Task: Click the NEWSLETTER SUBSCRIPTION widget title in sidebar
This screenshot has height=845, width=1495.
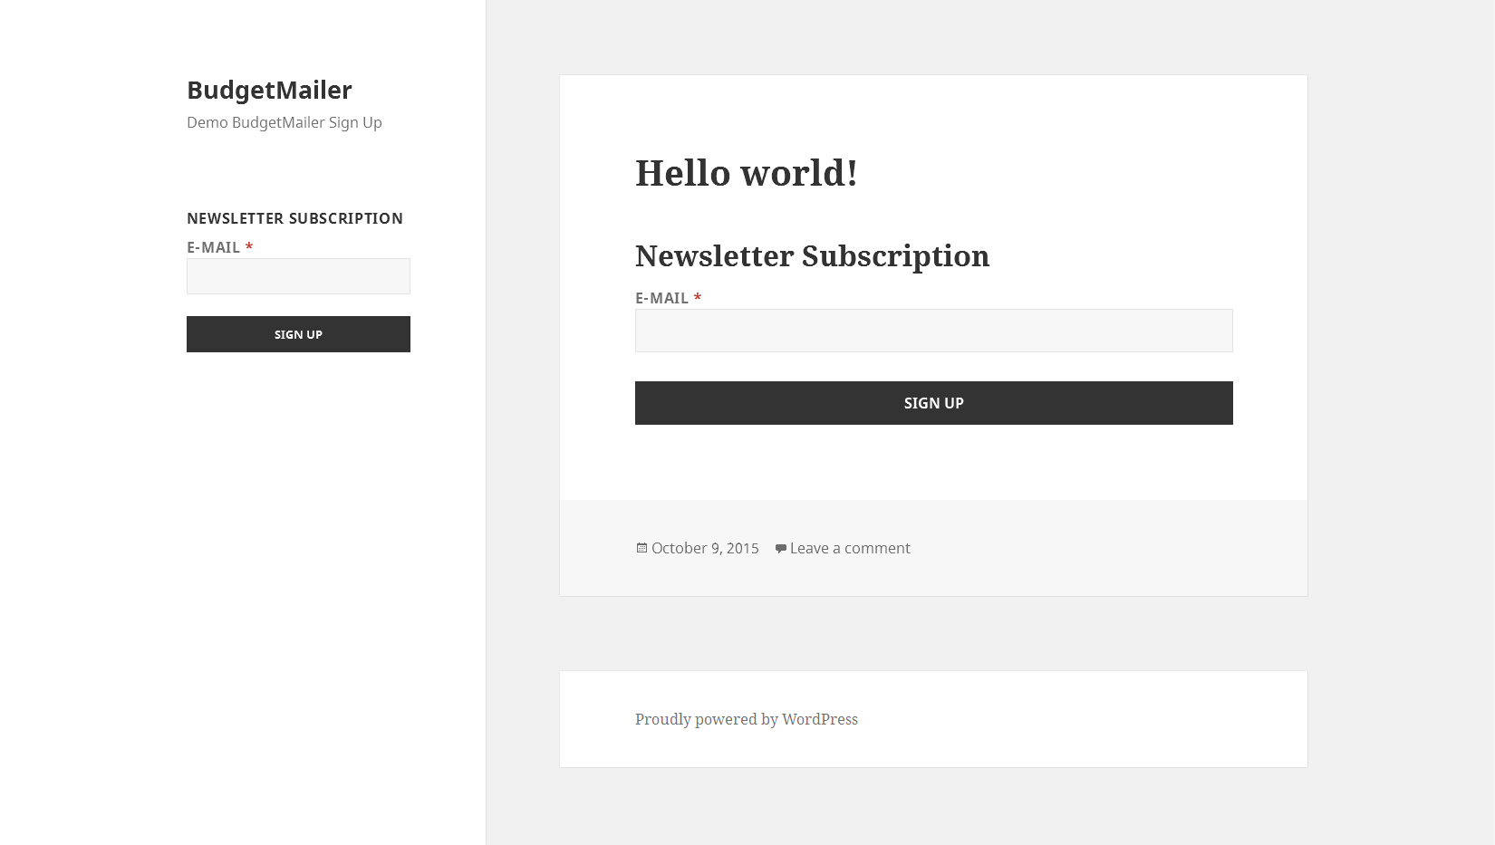Action: (x=294, y=218)
